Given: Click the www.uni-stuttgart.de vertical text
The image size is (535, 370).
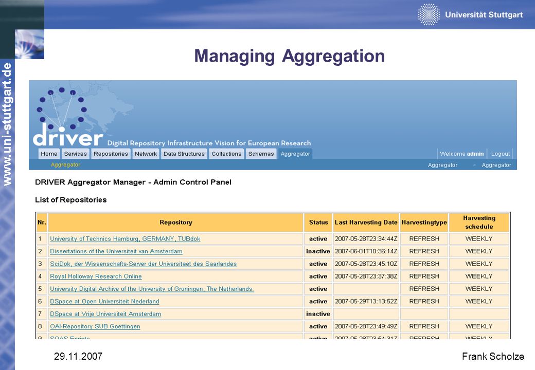Looking at the screenshot, I should [7, 124].
